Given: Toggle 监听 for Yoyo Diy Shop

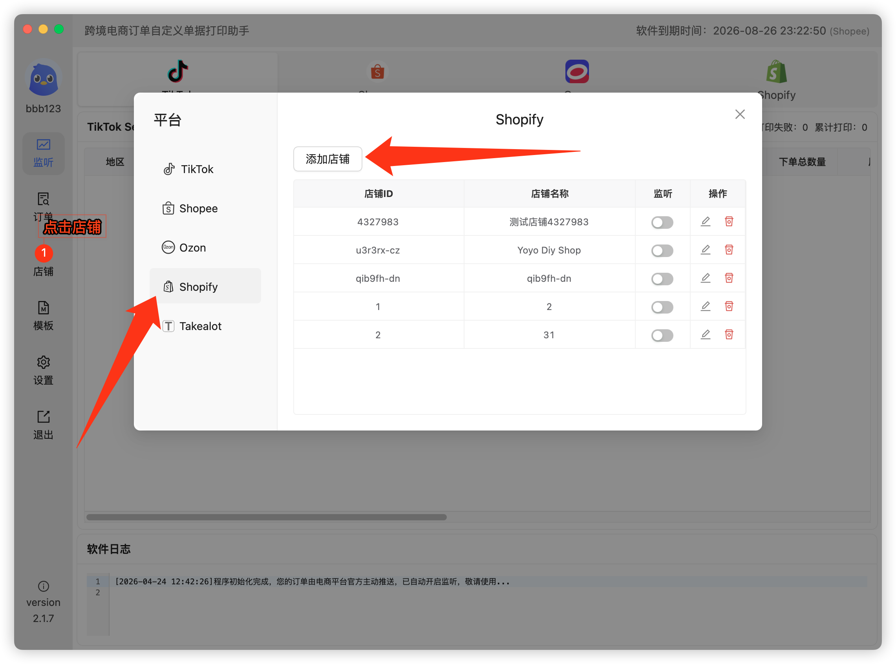Looking at the screenshot, I should pos(662,250).
